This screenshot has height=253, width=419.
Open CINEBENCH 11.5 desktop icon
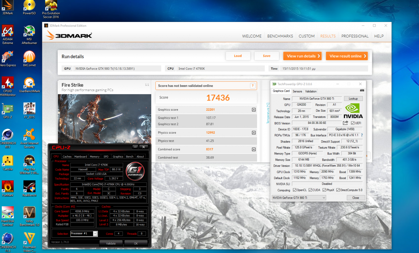(8, 242)
